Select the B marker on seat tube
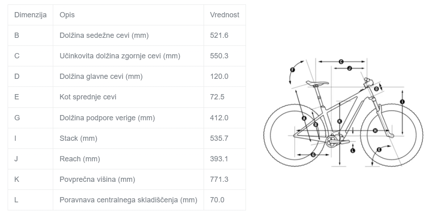 316,125
